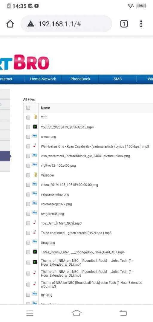Click the image icon of vivo_watermark_PictureUnlock file
The image size is (153, 322).
click(35, 155)
